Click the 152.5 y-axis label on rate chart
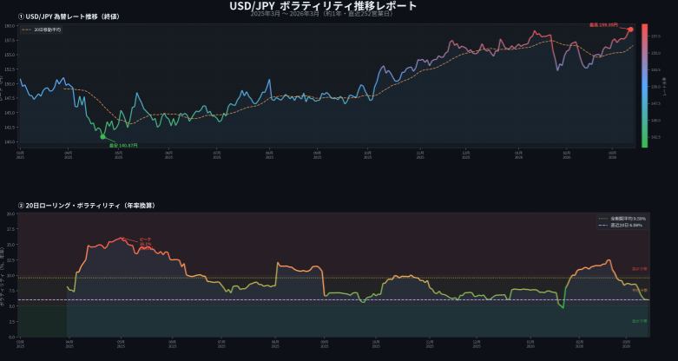This screenshot has height=361, width=678. click(10, 69)
